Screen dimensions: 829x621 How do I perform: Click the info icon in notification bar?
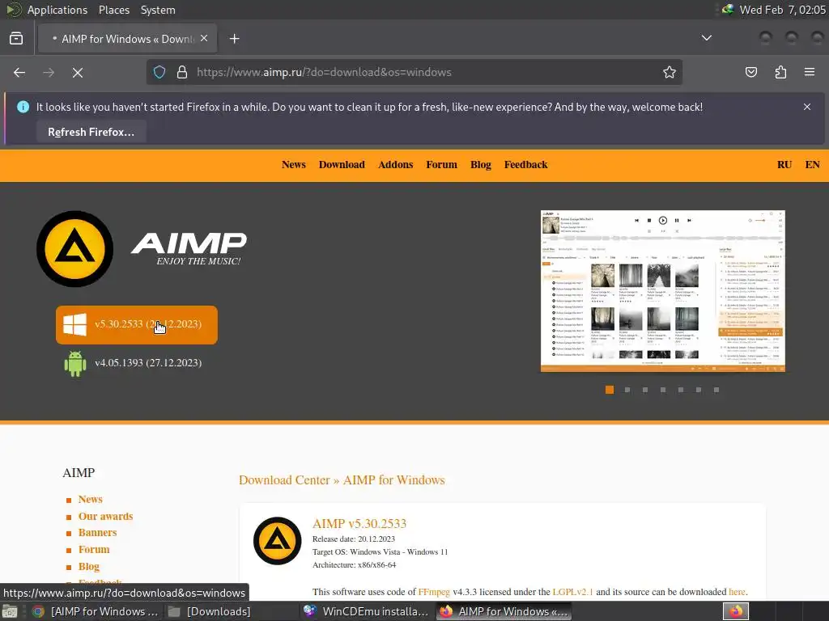pyautogui.click(x=23, y=107)
